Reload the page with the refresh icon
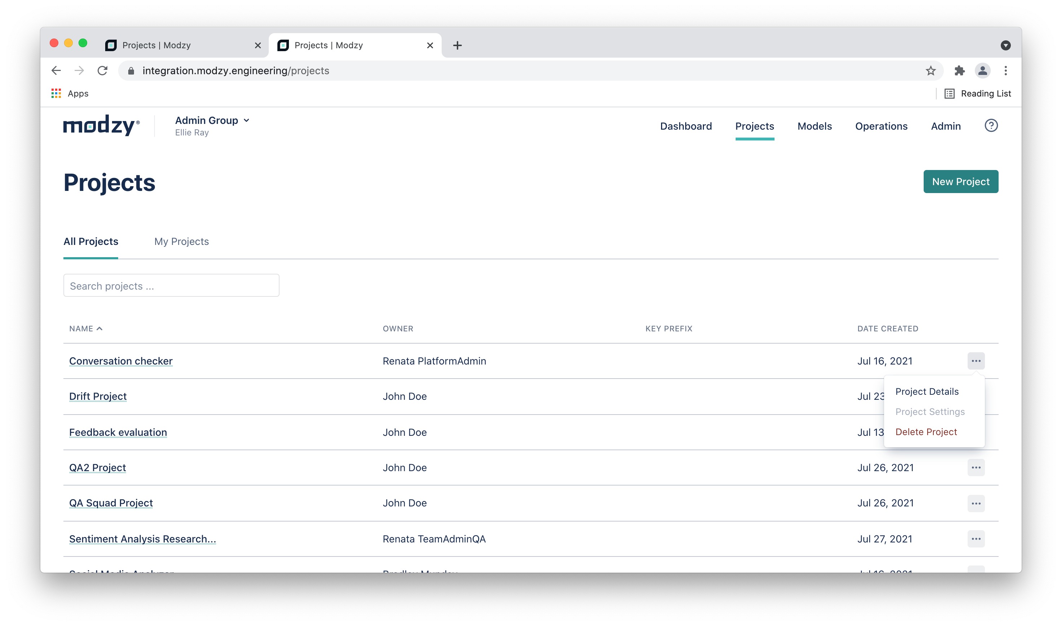The width and height of the screenshot is (1062, 626). tap(102, 71)
